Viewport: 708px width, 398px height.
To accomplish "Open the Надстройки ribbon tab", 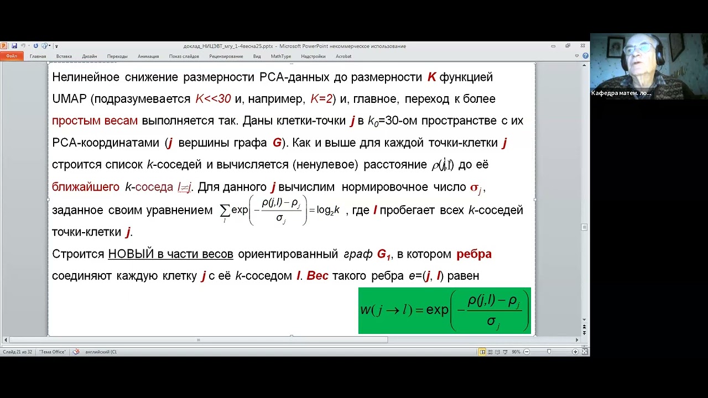I will point(313,56).
